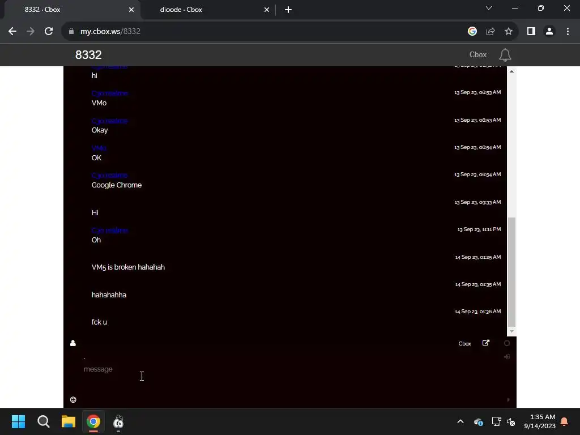Click the login arrow icon beside message box
Image resolution: width=580 pixels, height=435 pixels.
point(507,357)
